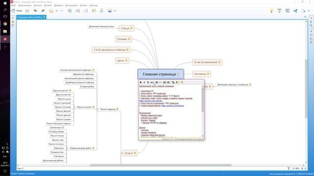This screenshot has height=176, width=314.
Task: Toggle Italic in the notes editor
Action: pyautogui.click(x=144, y=82)
